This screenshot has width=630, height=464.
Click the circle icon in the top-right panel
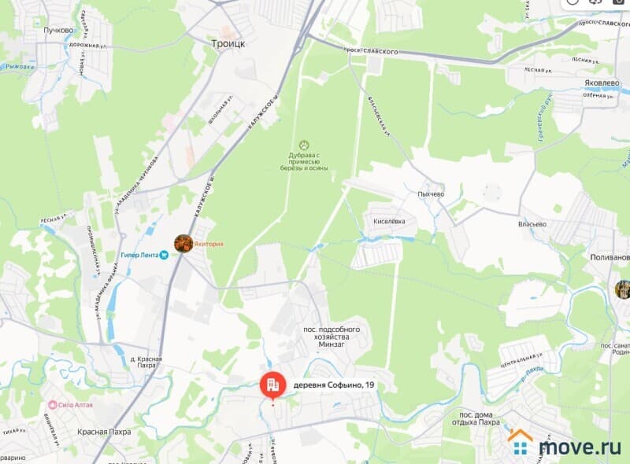[573, 2]
